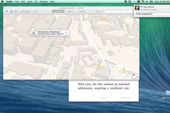
Task: Click the Robert Street South label
Action: [55, 46]
